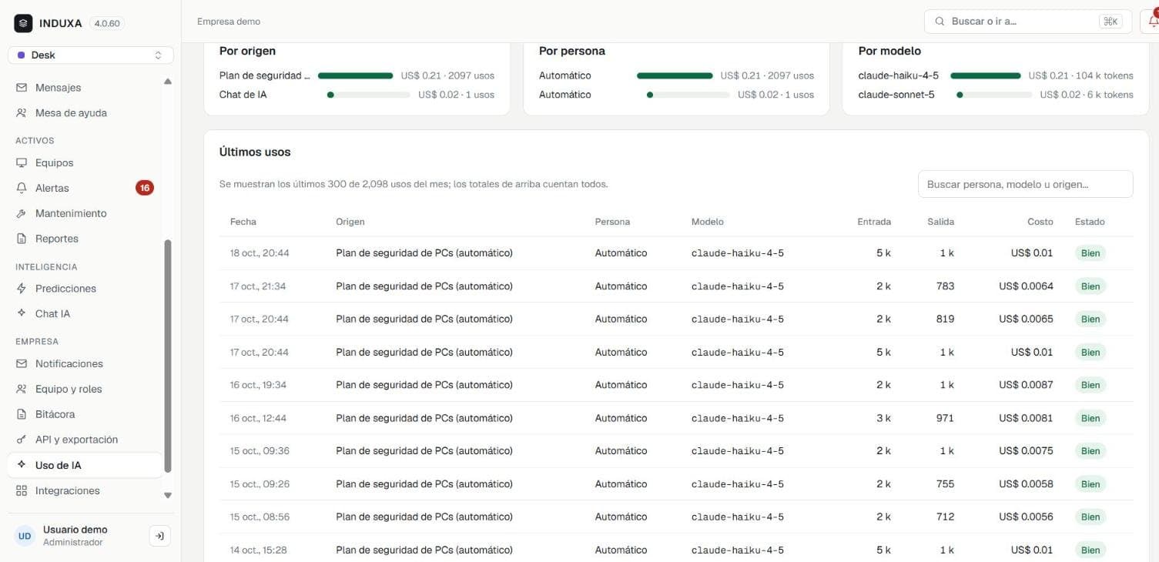Click the date 18 oct., 20:44
This screenshot has height=562, width=1159.
coord(260,253)
